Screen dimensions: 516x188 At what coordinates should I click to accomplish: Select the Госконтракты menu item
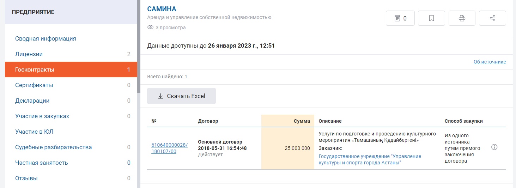click(x=35, y=69)
